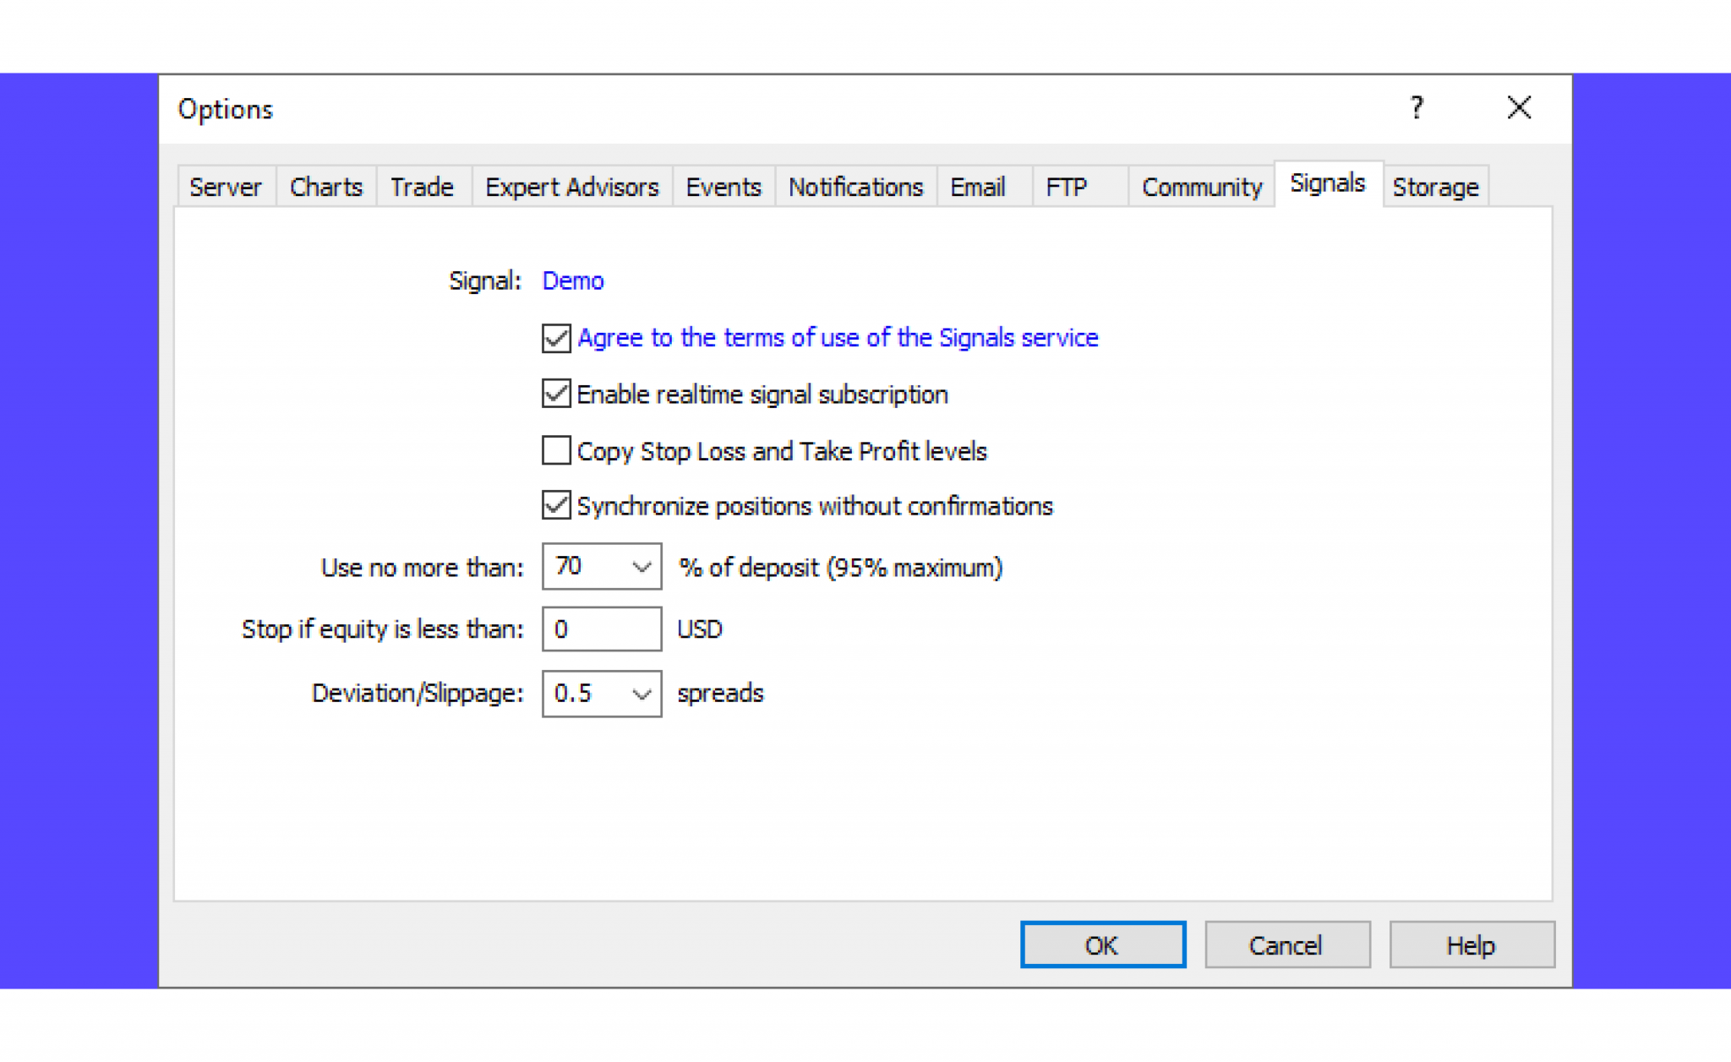Enable copying Stop Loss and Take Profit levels
The image size is (1731, 1062).
point(555,450)
